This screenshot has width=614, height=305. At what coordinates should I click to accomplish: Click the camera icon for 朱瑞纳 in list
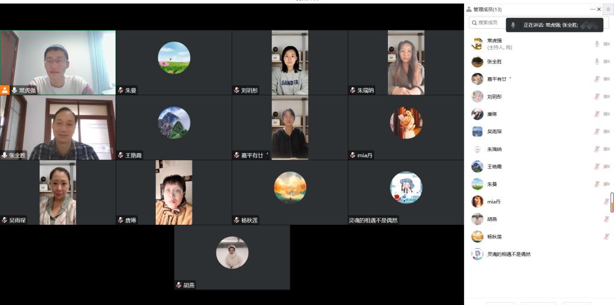(607, 149)
